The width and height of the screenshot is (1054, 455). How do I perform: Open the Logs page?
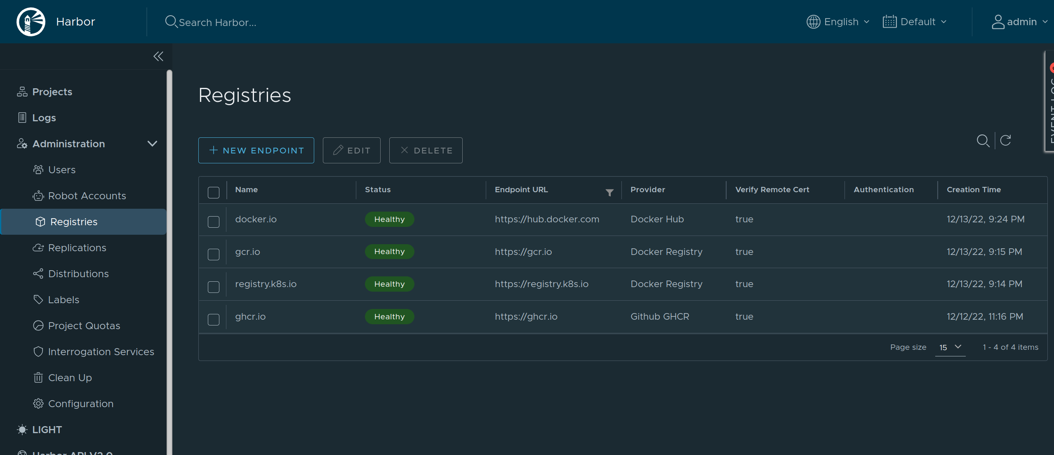44,118
